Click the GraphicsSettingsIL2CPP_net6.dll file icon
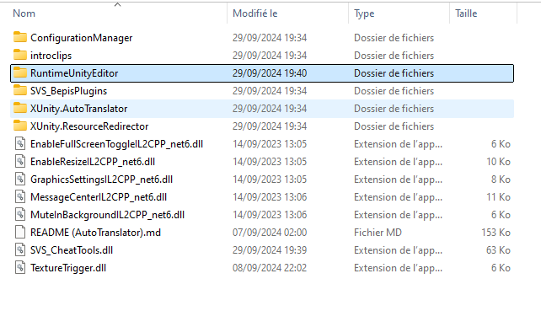Image resolution: width=541 pixels, height=327 pixels. coord(20,179)
